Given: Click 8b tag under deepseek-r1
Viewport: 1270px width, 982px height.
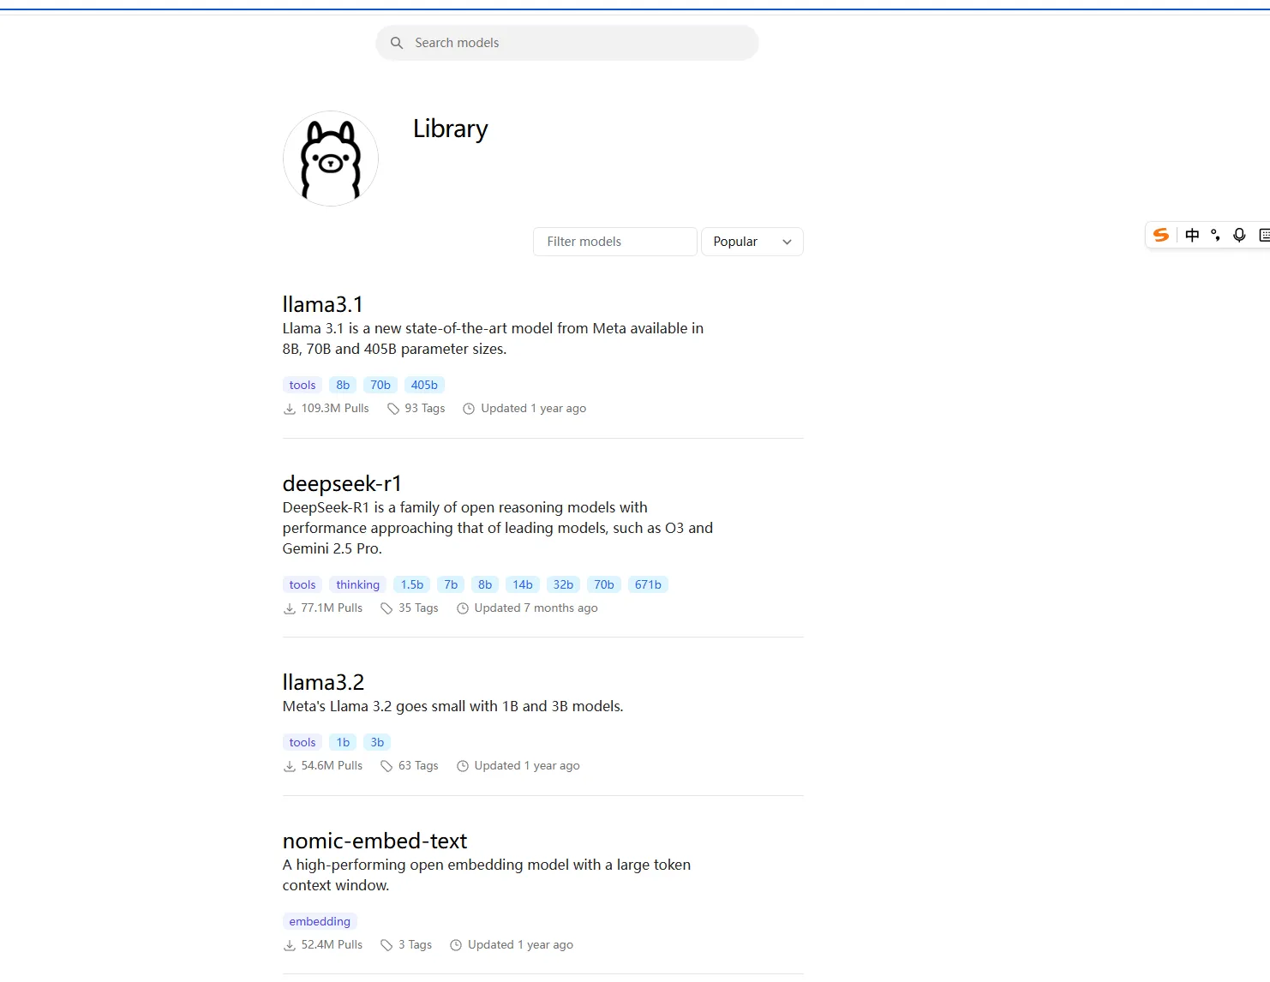Looking at the screenshot, I should (x=485, y=584).
